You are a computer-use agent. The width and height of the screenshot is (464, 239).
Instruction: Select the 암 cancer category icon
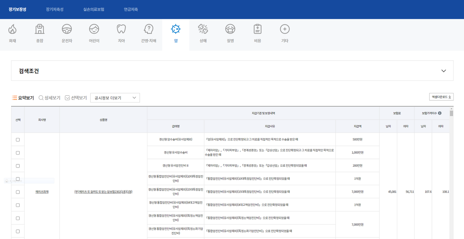tap(176, 34)
